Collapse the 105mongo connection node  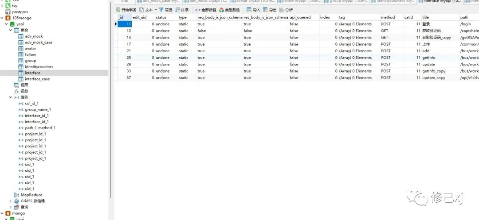[2, 18]
